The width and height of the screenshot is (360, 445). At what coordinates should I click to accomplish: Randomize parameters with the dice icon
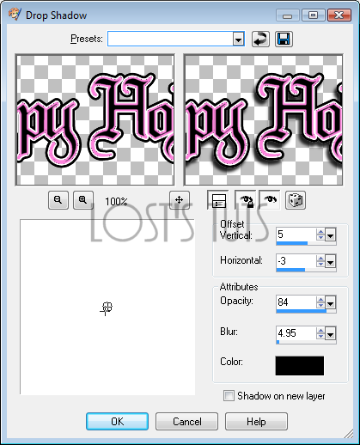[x=296, y=200]
